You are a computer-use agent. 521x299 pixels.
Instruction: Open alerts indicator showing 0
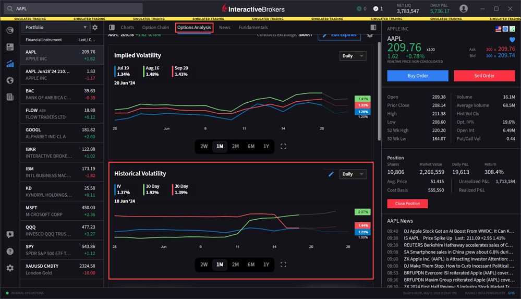coord(361,9)
